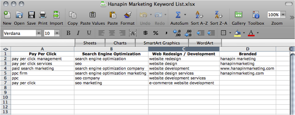Switch to the Sheets tab
Viewport: 295px width, 115px height.
click(90, 43)
